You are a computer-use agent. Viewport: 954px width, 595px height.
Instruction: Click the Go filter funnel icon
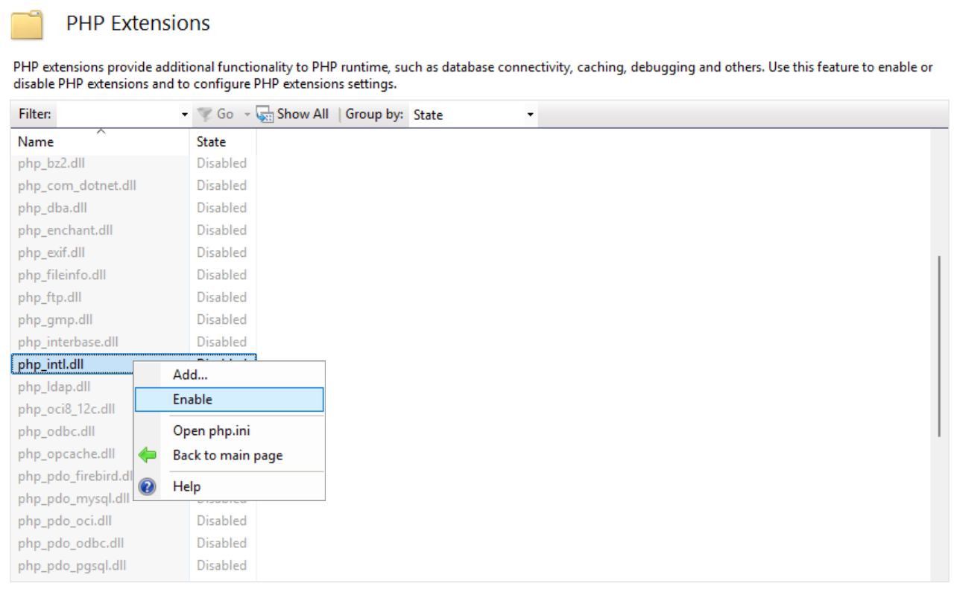(205, 115)
